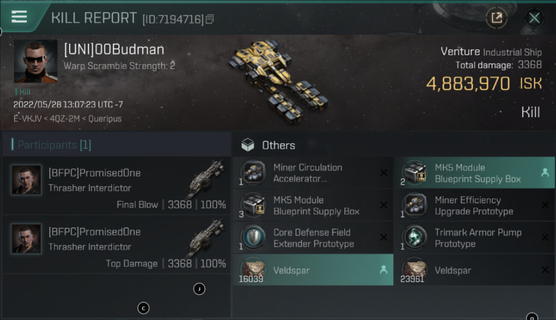The width and height of the screenshot is (556, 320).
Task: Click the share kill report icon
Action: 496,18
